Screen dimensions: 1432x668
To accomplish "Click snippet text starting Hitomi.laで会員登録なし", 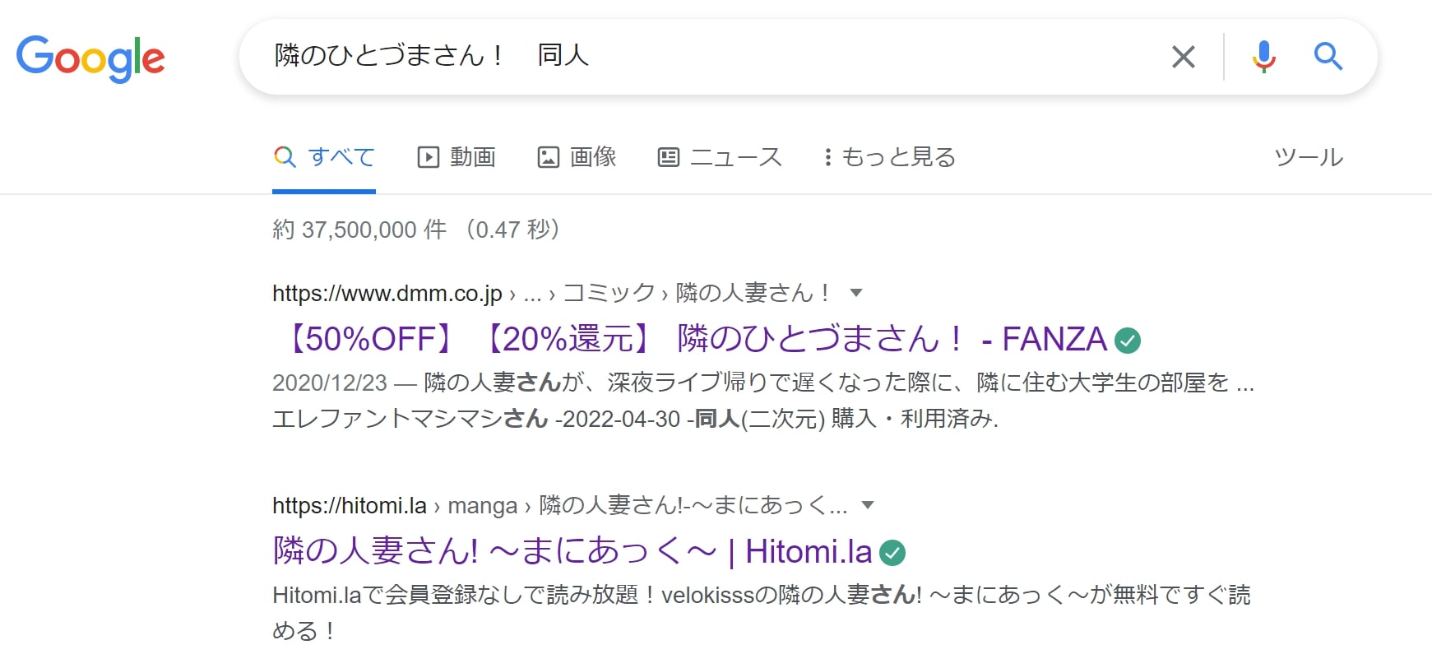I will tap(761, 612).
